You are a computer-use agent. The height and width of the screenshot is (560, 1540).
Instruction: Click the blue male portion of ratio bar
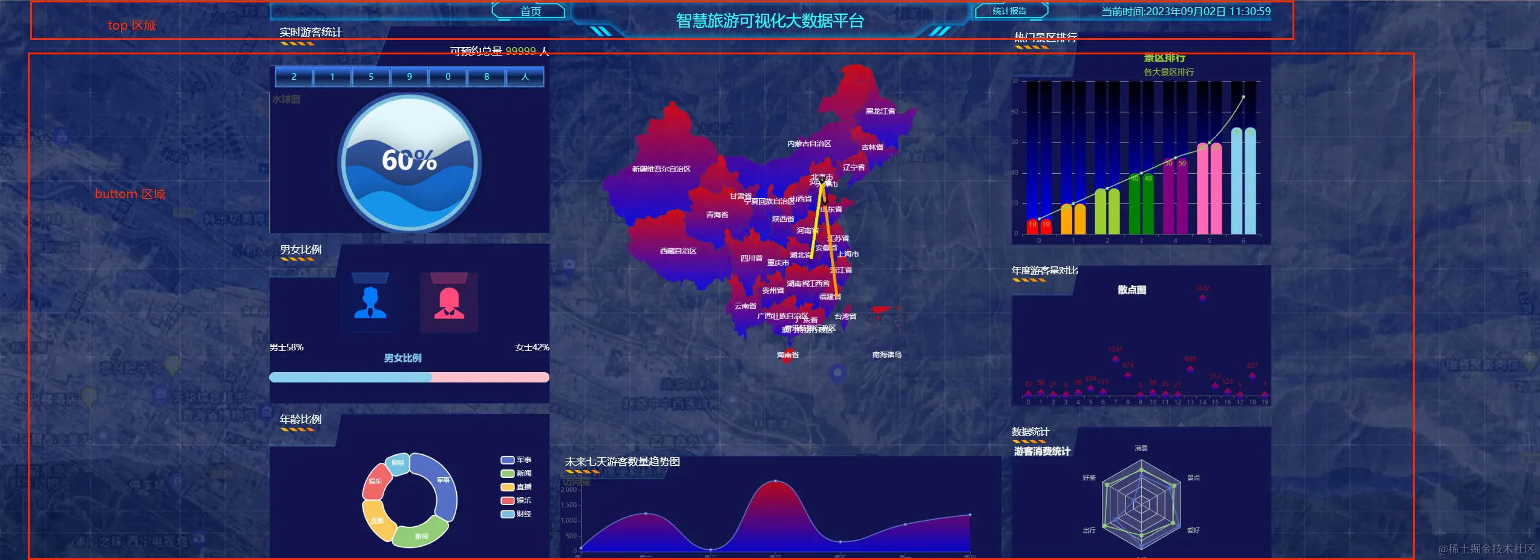coord(350,378)
